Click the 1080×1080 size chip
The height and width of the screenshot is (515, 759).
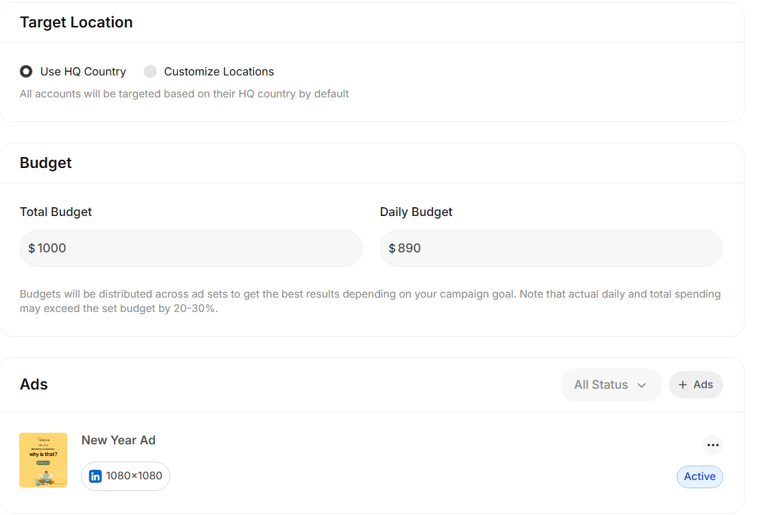(126, 476)
